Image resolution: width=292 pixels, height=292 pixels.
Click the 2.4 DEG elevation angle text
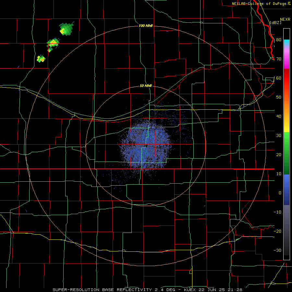point(165,290)
